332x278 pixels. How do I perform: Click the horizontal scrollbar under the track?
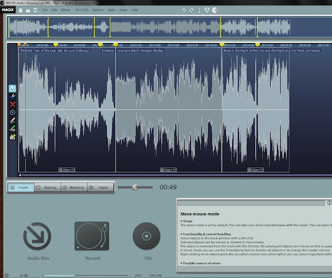[x=177, y=175]
